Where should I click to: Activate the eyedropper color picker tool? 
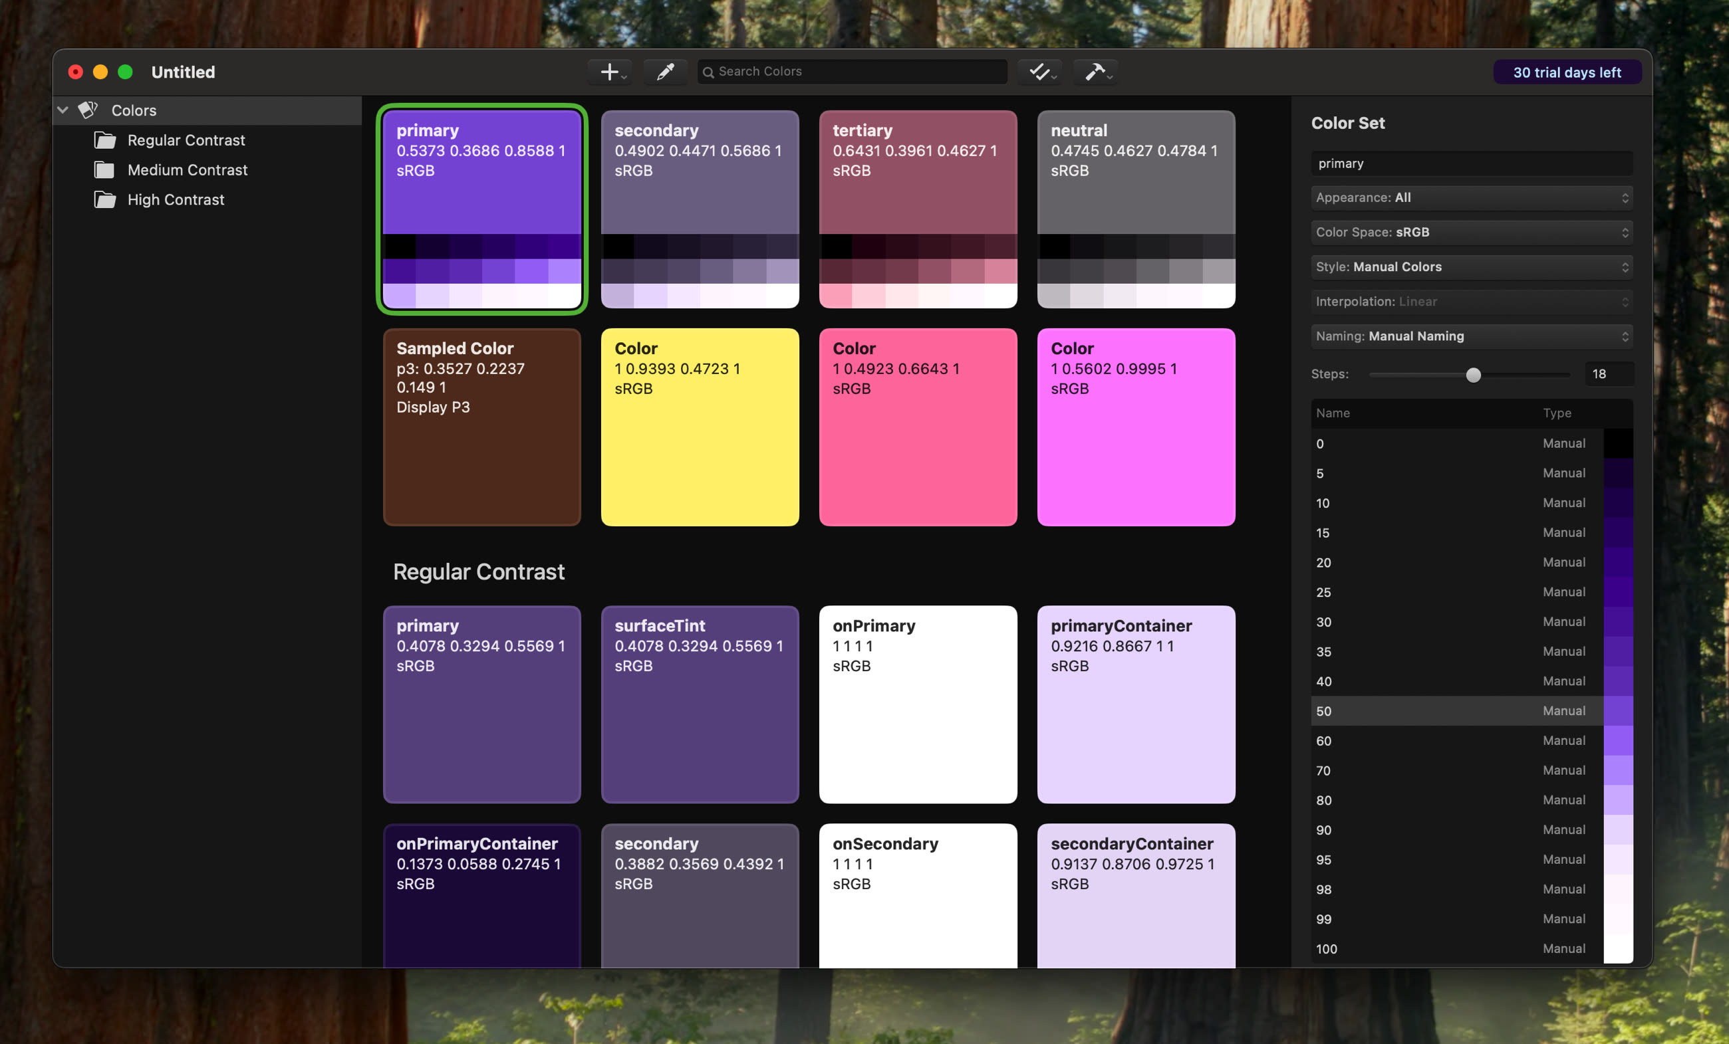coord(665,72)
